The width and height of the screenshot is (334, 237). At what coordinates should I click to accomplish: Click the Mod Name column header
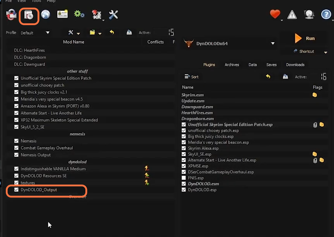coord(73,42)
